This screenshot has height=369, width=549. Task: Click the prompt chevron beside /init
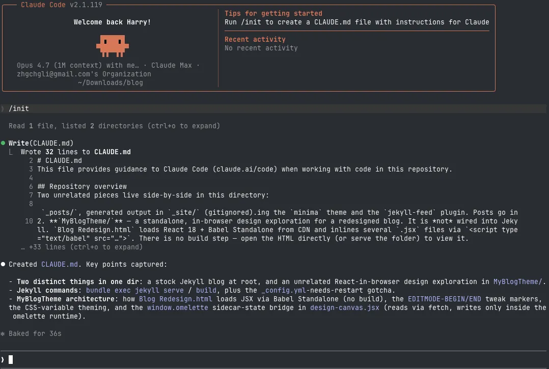pos(3,108)
